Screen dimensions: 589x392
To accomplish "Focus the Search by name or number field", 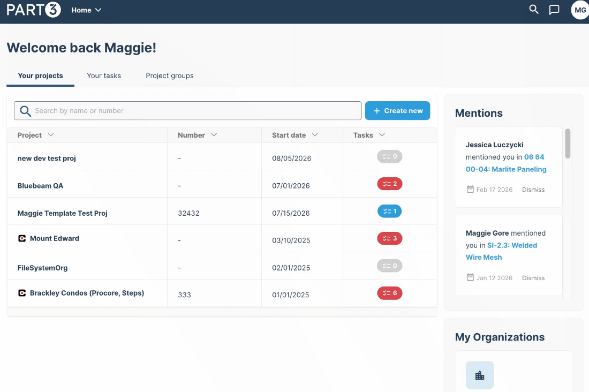I will 188,110.
